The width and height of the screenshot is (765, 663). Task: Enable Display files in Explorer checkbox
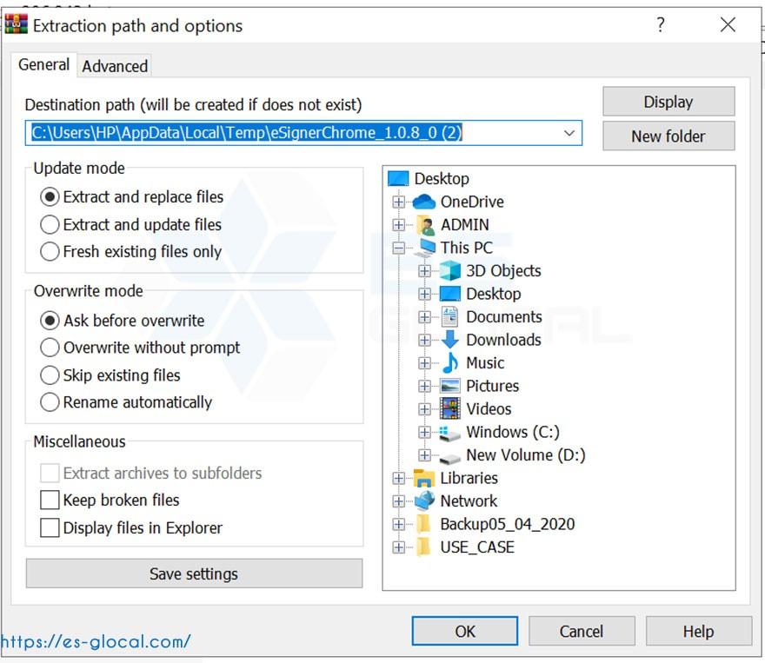pyautogui.click(x=50, y=528)
